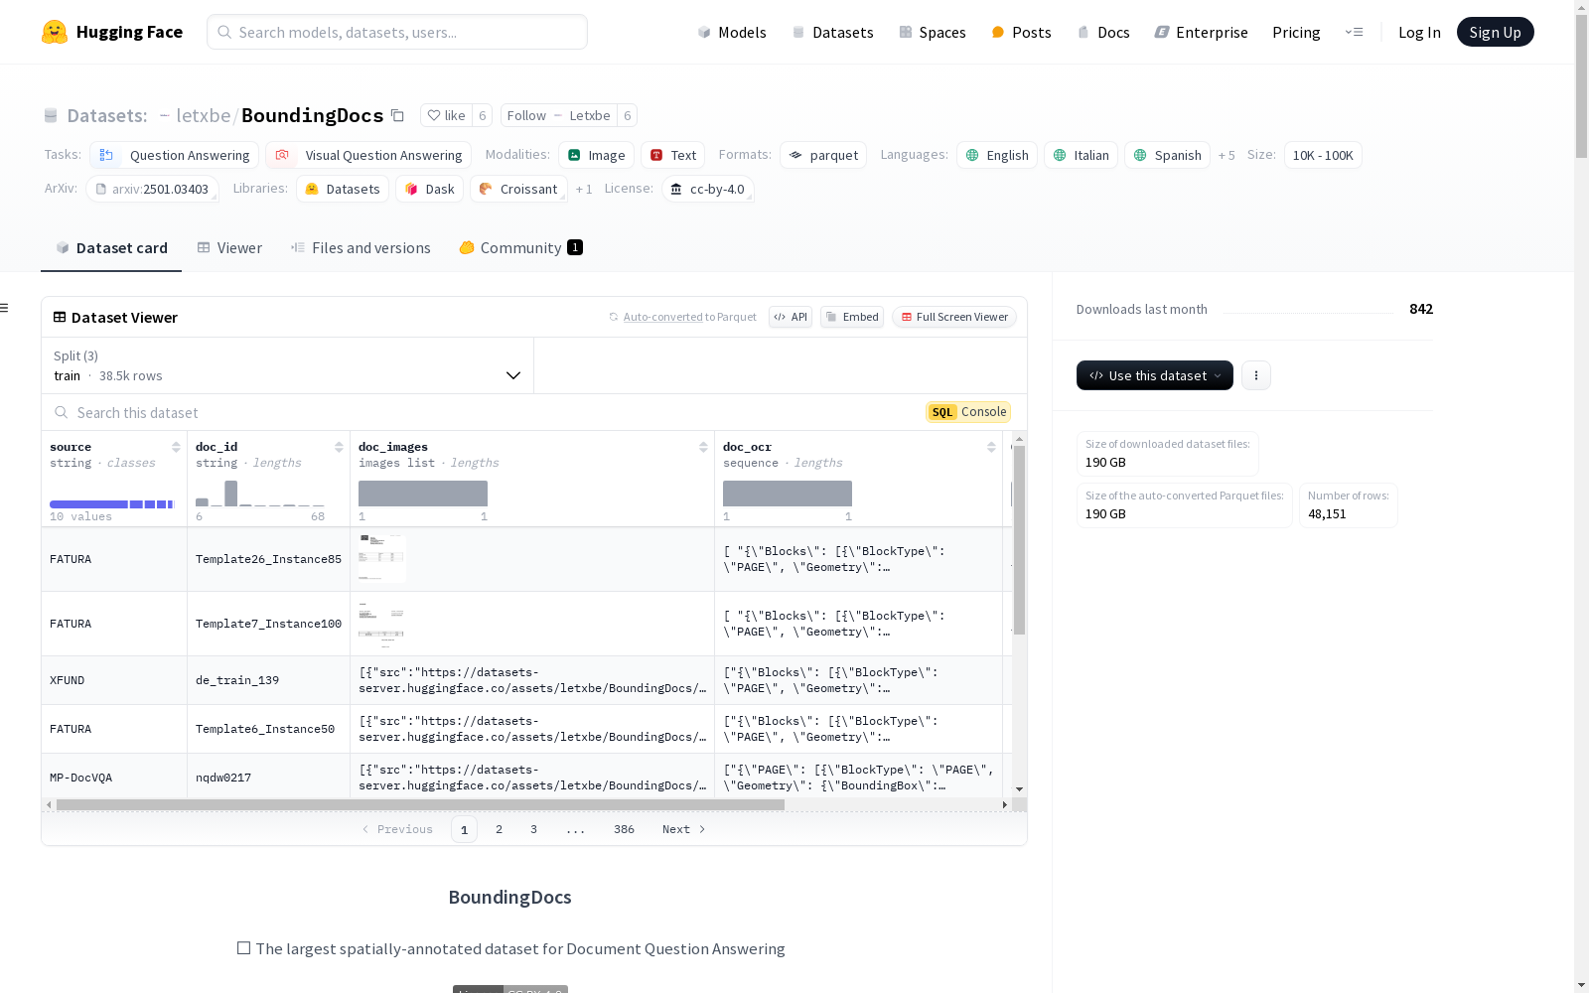Click the viewer horizontal scrollbar
The image size is (1589, 993).
(x=420, y=804)
